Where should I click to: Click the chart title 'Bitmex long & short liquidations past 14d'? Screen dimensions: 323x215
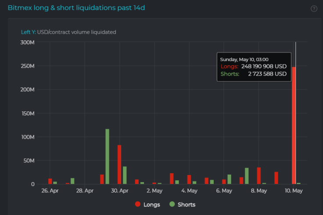[x=76, y=8]
